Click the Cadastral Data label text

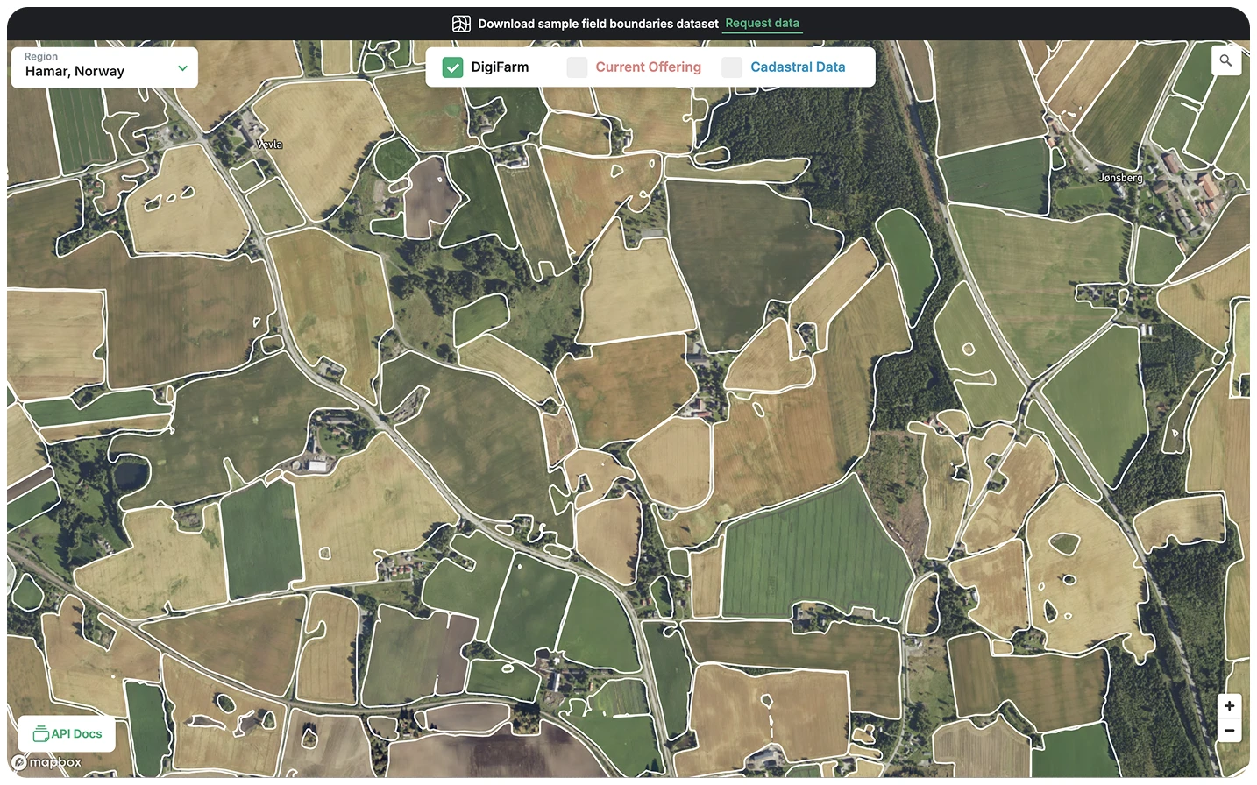[x=798, y=67]
